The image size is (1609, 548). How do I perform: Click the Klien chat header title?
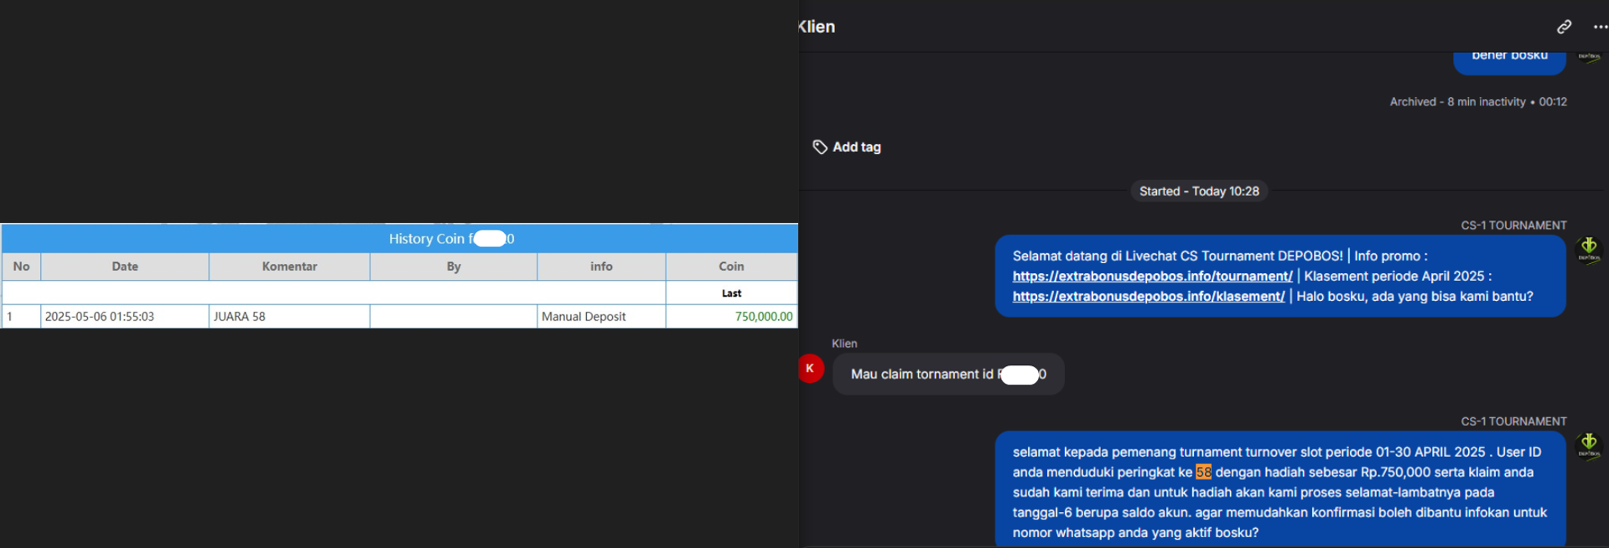coord(817,27)
